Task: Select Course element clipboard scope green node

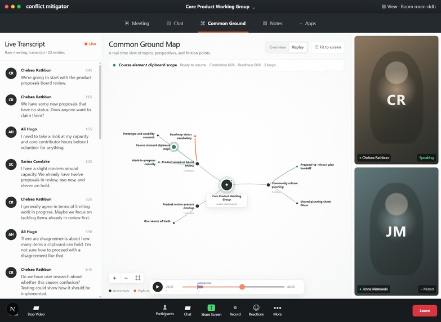Action: [x=174, y=147]
